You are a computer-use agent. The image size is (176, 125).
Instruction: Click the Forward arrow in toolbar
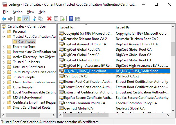click(10, 19)
